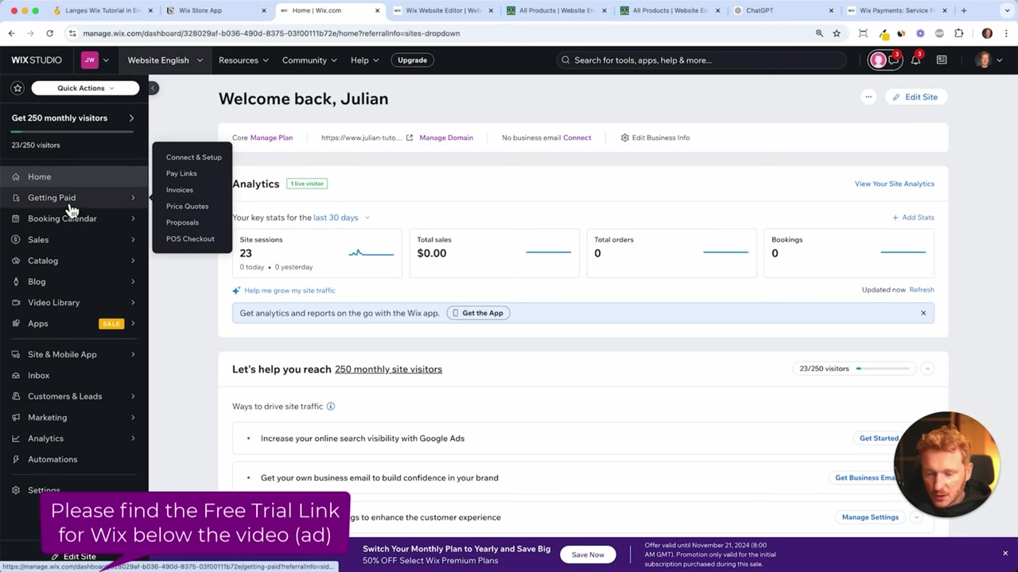The height and width of the screenshot is (572, 1018).
Task: Open the news panel icon in the header
Action: click(942, 60)
